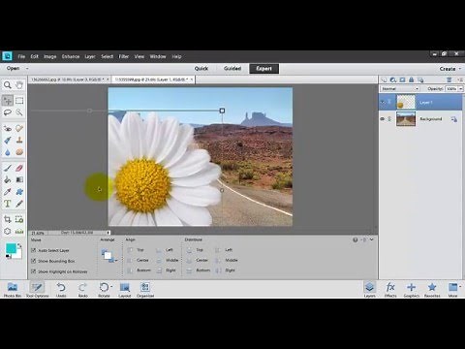The width and height of the screenshot is (465, 349).
Task: Select the Crop tool
Action: (8, 219)
